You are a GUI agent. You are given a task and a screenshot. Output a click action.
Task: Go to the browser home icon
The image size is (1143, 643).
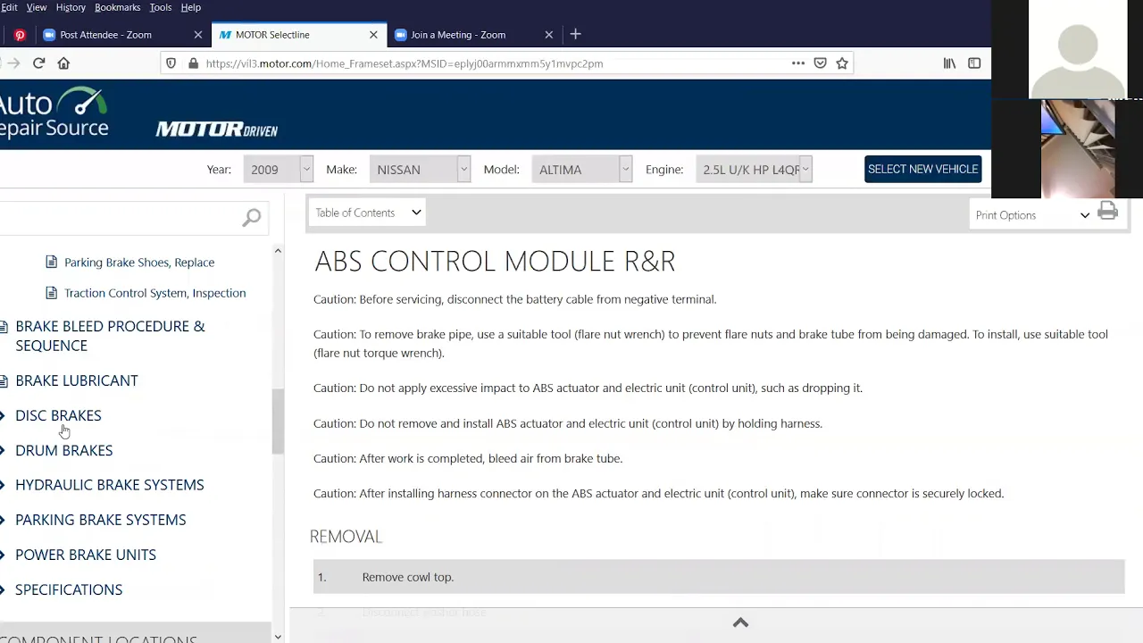(x=63, y=63)
